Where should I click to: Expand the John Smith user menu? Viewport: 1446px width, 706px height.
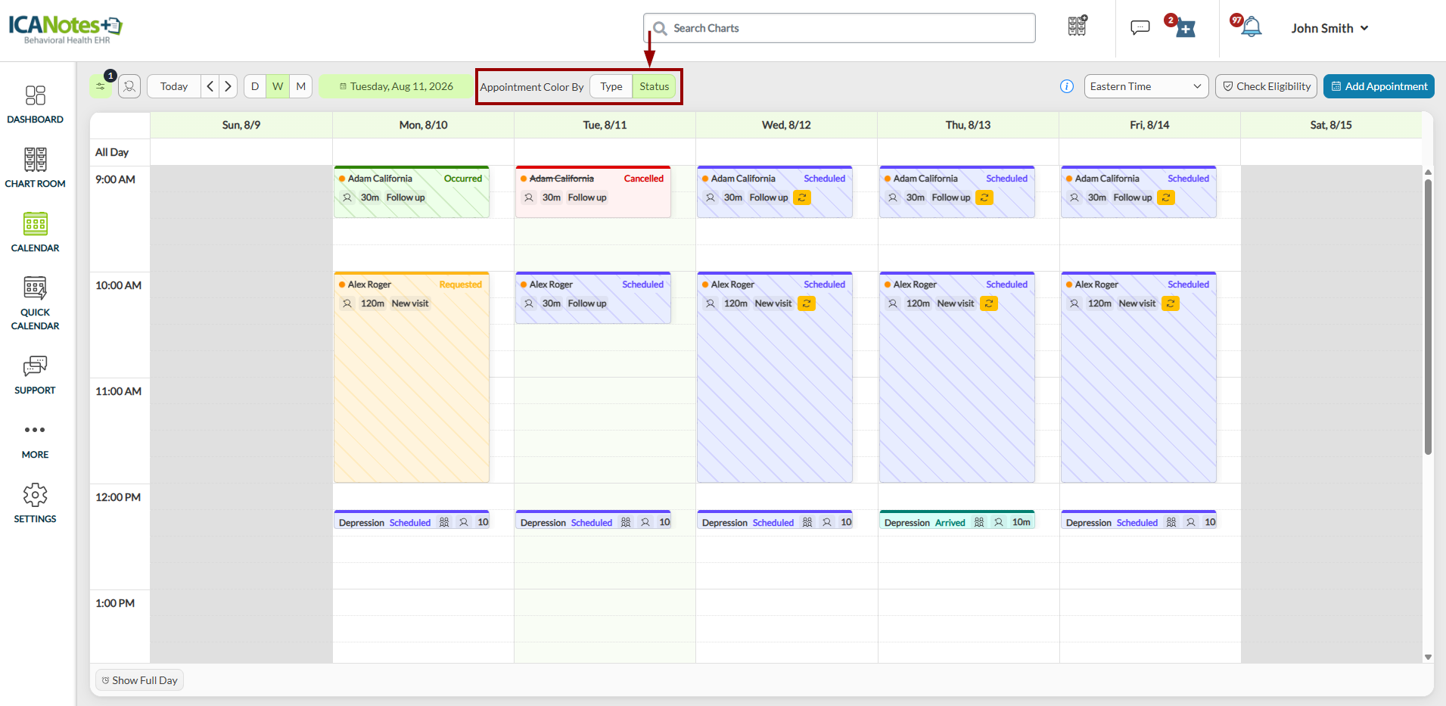pos(1329,28)
